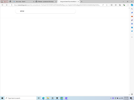Image resolution: width=134 pixels, height=100 pixels.
Task: Open sidebar settings gear icon
Action: click(x=132, y=94)
